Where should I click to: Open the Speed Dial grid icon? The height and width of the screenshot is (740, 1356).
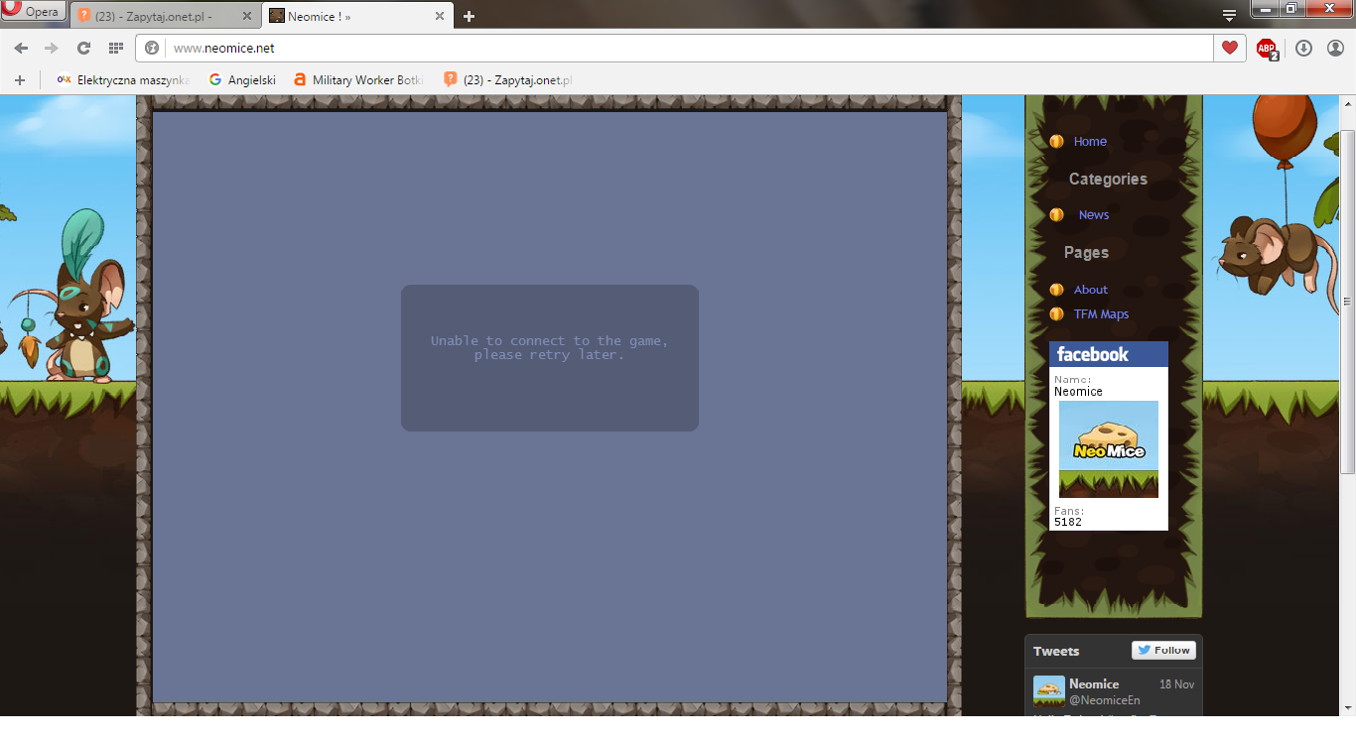click(x=115, y=48)
